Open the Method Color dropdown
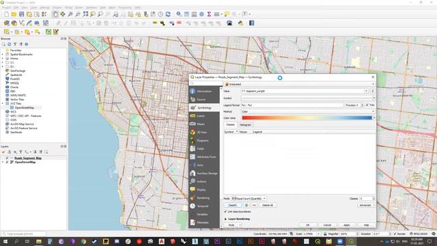 coord(308,111)
